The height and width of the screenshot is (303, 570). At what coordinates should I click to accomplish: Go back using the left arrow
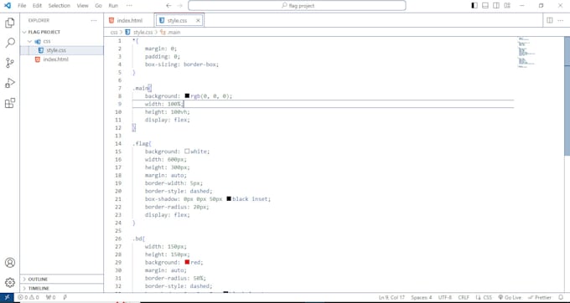[168, 6]
